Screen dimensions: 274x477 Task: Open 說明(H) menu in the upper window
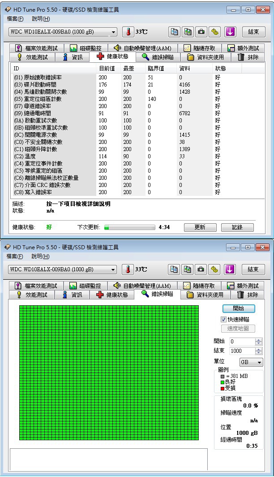[x=41, y=19]
